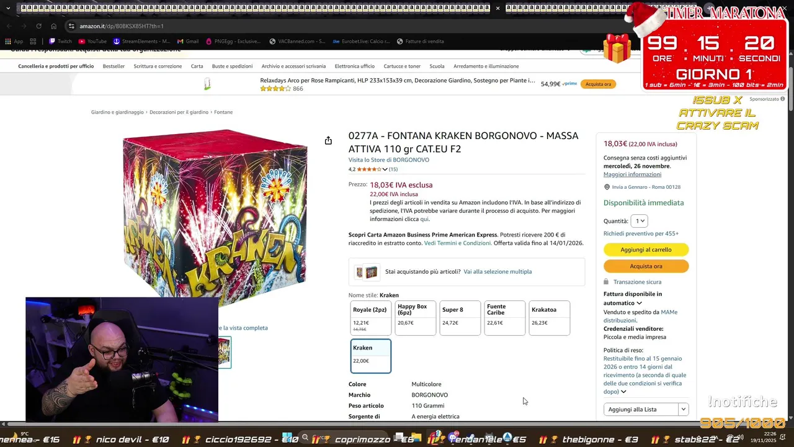This screenshot has height=447, width=794.
Task: Open Arredamento e illuminazione category
Action: [x=486, y=66]
